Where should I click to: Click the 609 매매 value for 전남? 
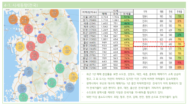(x=104, y=65)
